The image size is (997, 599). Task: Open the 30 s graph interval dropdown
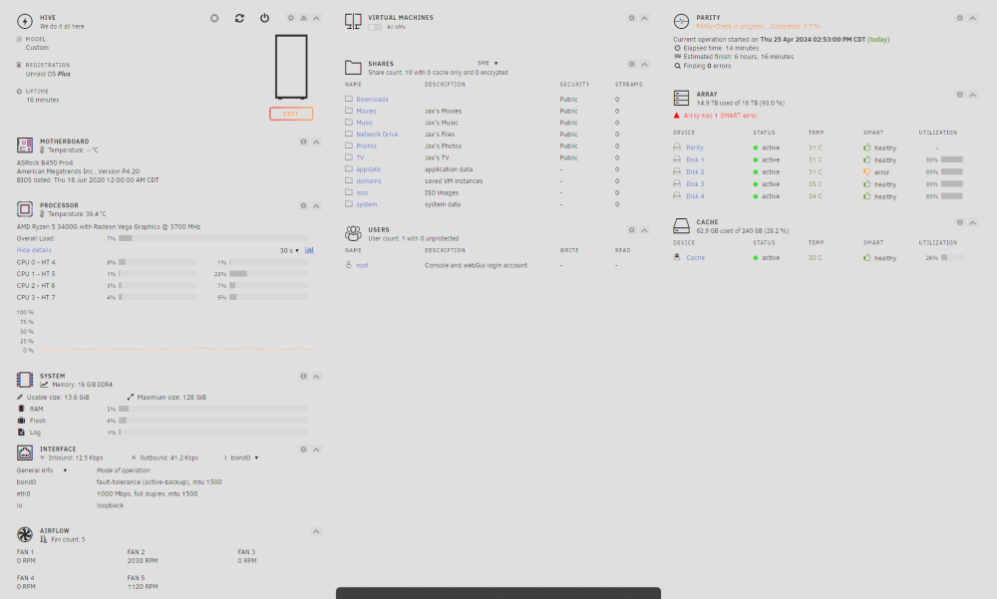coord(289,250)
